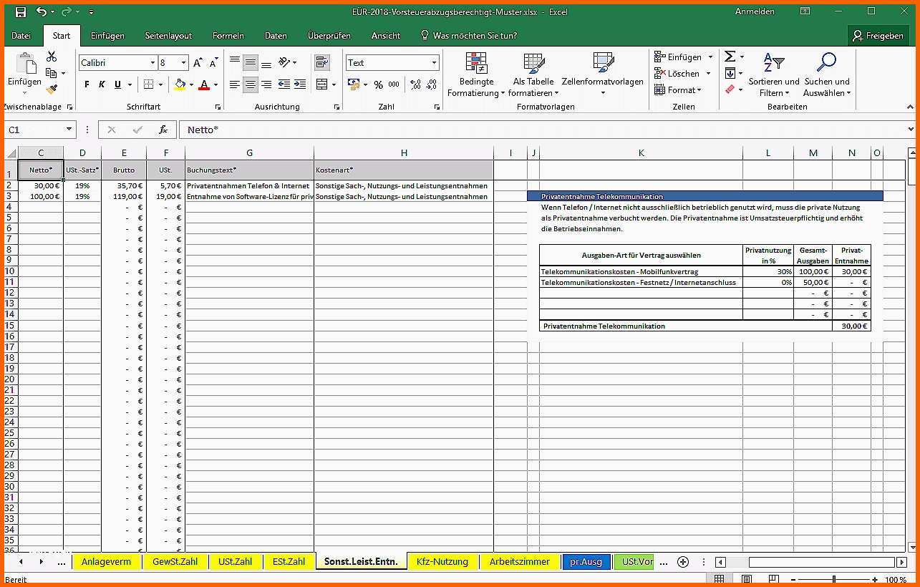Click Anmelden to sign in
This screenshot has height=587, width=920.
coord(755,11)
